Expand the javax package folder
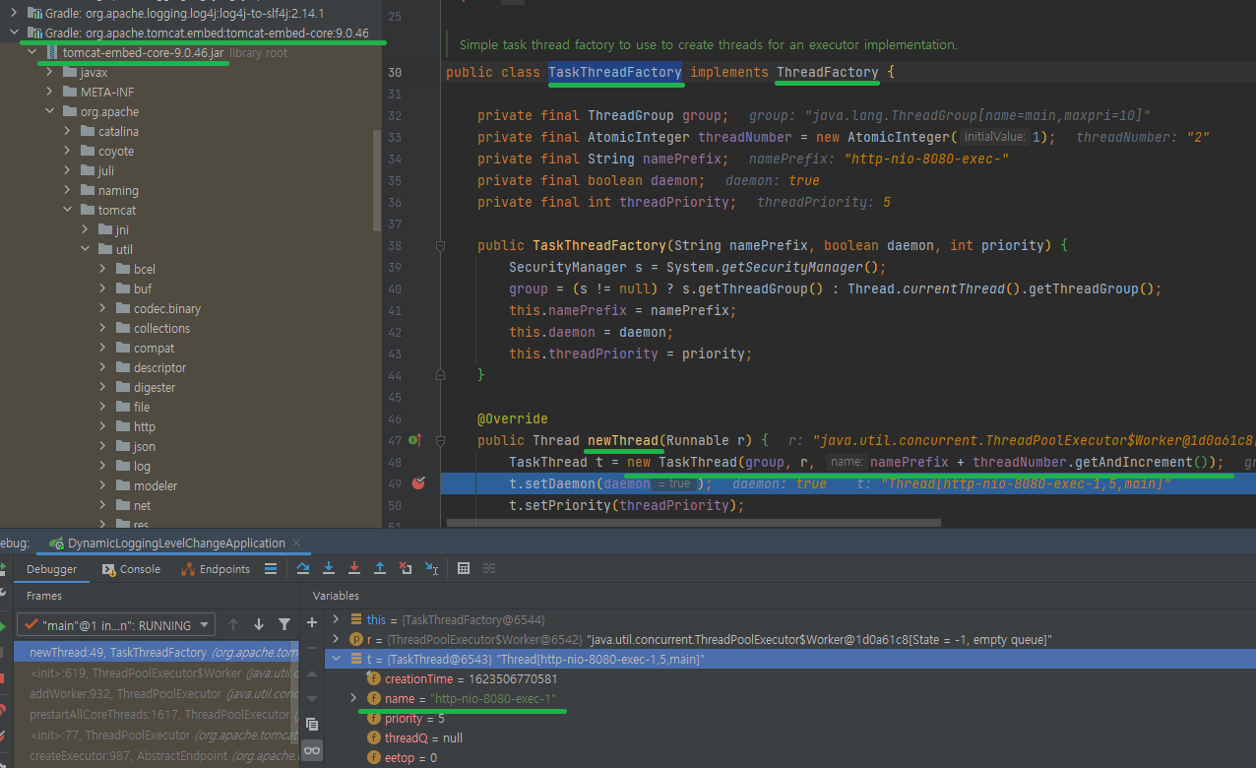 (50, 72)
